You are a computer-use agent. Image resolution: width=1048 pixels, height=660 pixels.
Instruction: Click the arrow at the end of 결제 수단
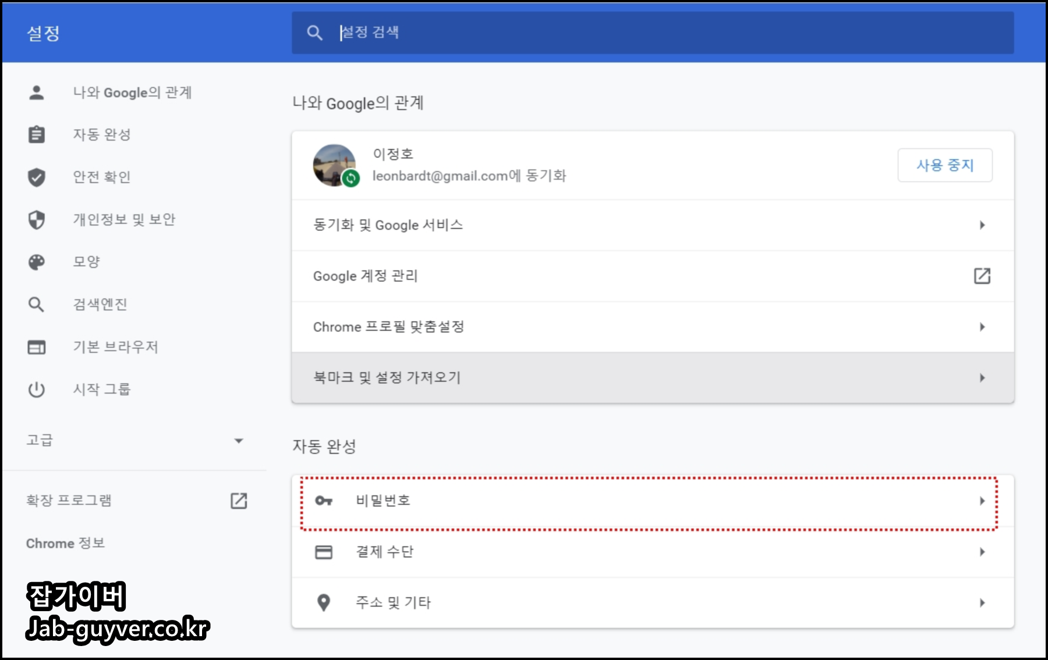[x=982, y=552]
